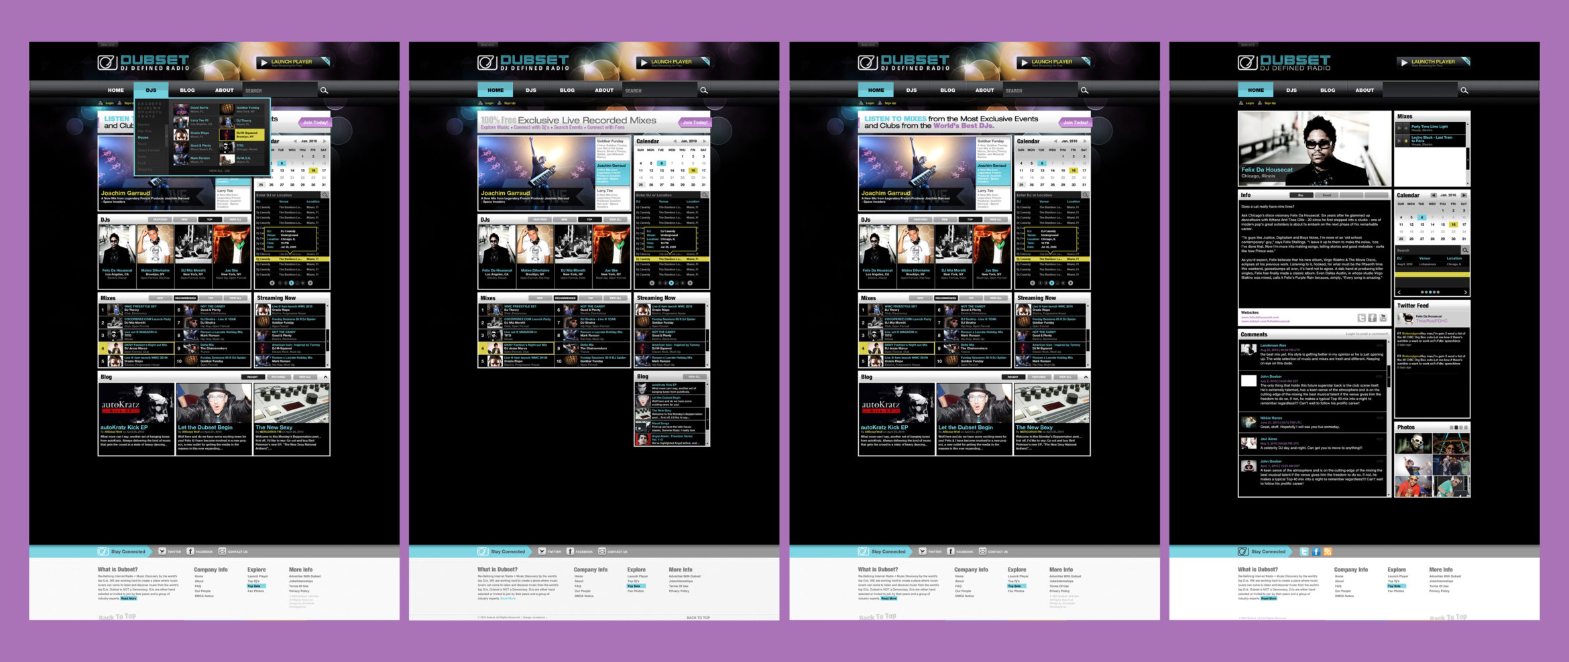Select the Email toggle in the Info panel
The image size is (1569, 662).
pyautogui.click(x=1326, y=195)
